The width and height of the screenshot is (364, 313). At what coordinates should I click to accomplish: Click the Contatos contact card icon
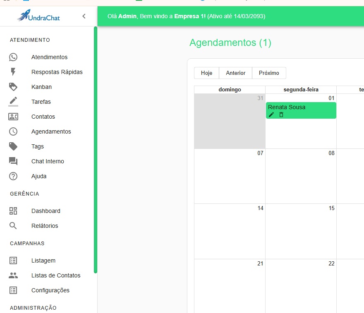(x=13, y=117)
